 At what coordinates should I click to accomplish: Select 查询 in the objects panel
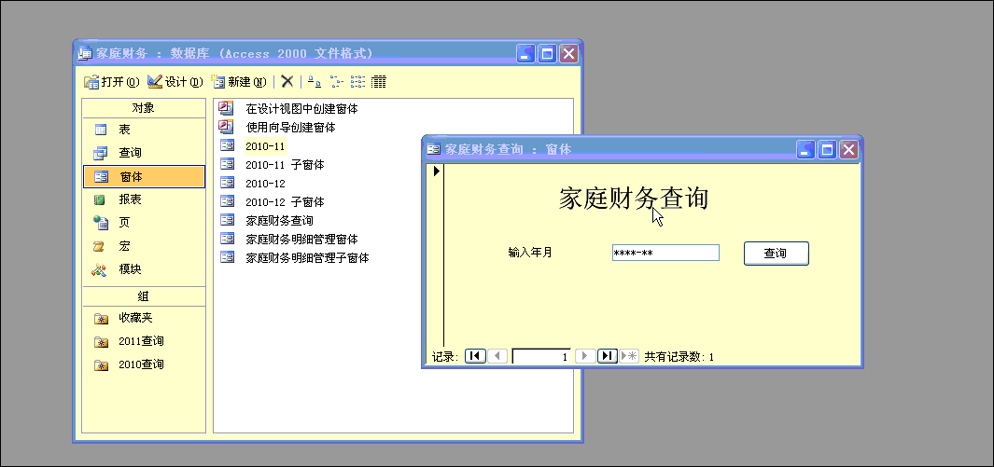click(x=144, y=153)
